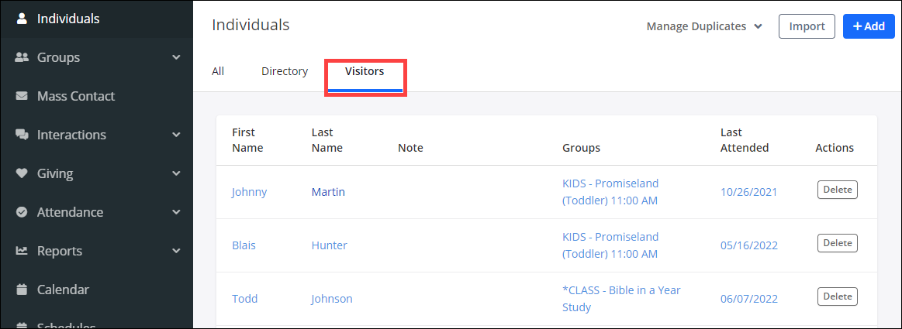Expand the Reports section chevron
The image size is (902, 329).
click(176, 251)
